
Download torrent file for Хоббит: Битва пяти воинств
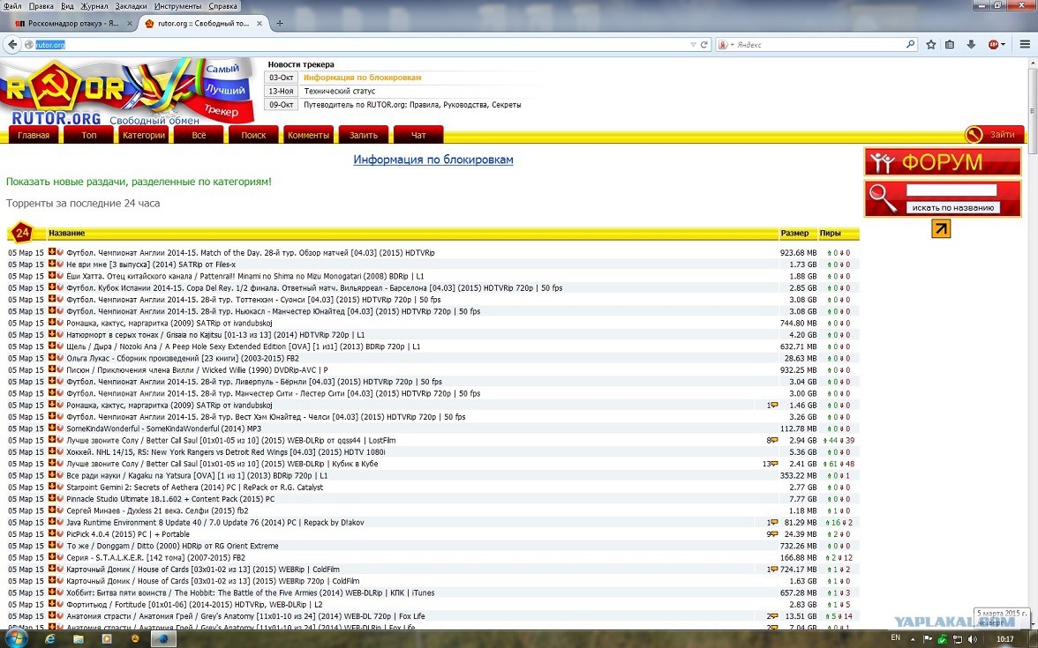[x=51, y=592]
